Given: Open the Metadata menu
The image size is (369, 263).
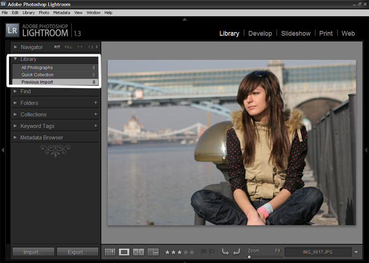Looking at the screenshot, I should (61, 12).
